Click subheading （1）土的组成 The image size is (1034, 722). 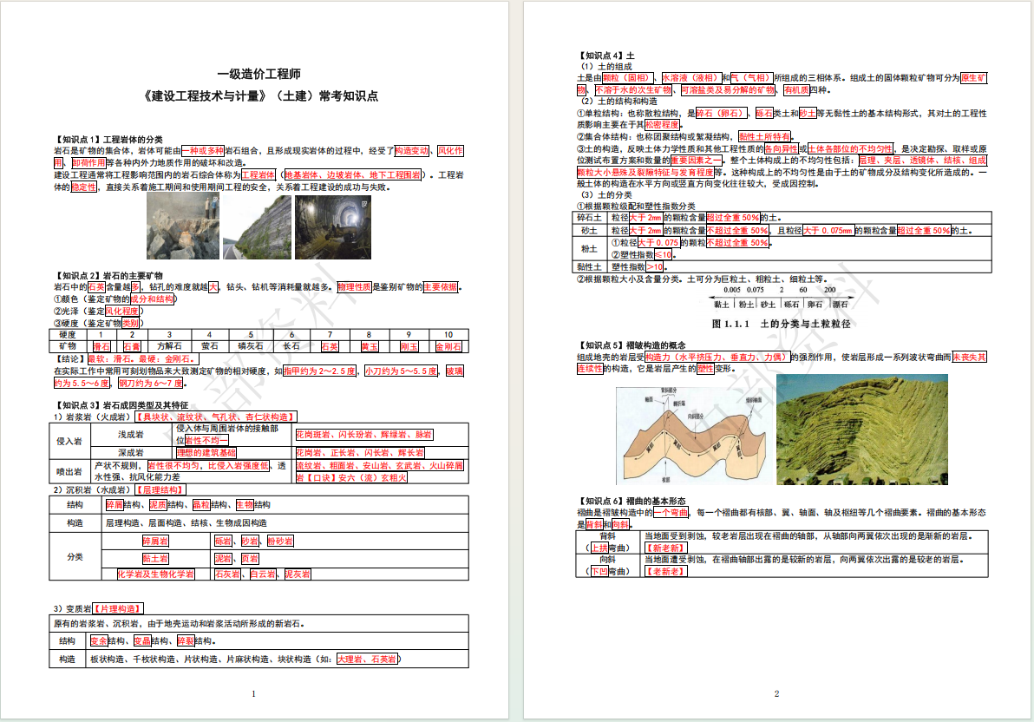click(605, 67)
